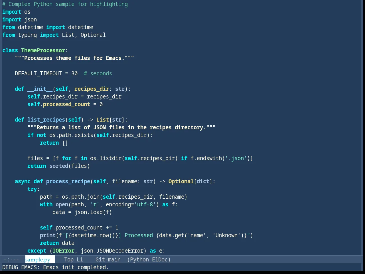Click the Optional[dict] return type
The height and width of the screenshot is (274, 365).
click(190, 181)
